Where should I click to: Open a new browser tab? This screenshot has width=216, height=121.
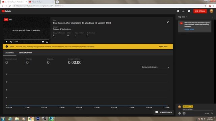tap(57, 2)
